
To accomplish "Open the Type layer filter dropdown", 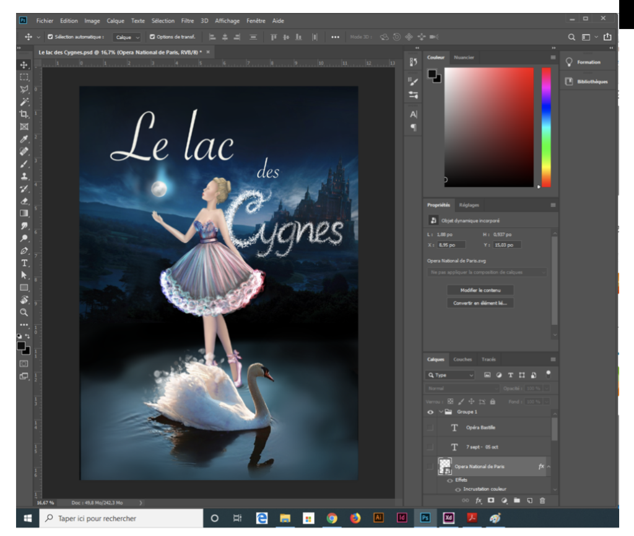I will (x=449, y=375).
